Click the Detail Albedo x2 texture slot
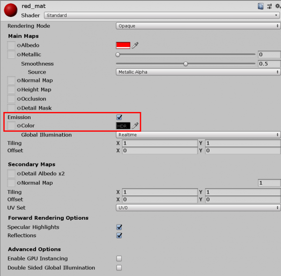 tap(12, 173)
